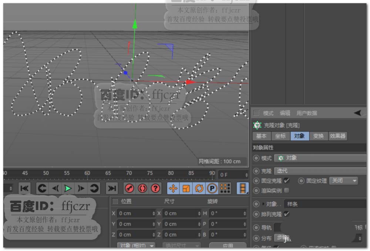Open the 绝对尺寸 dropdown
Viewport: 370px width, 251px height.
coord(181,245)
